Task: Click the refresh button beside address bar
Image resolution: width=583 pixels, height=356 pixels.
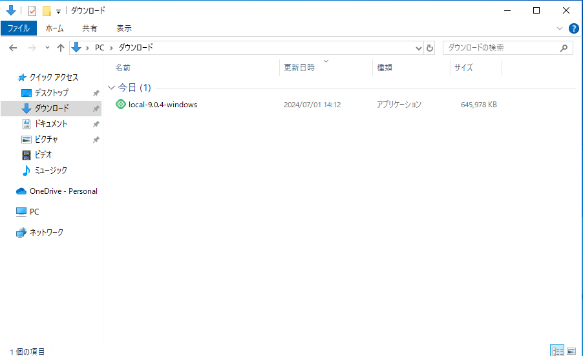Action: point(430,48)
